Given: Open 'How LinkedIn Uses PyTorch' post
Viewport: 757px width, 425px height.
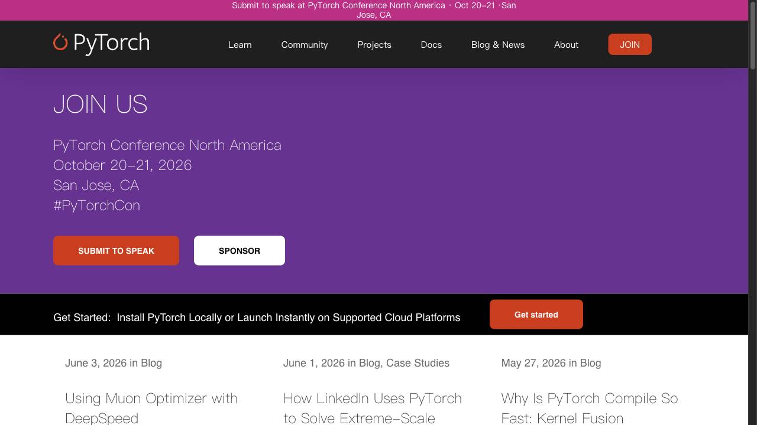Looking at the screenshot, I should click(x=373, y=408).
